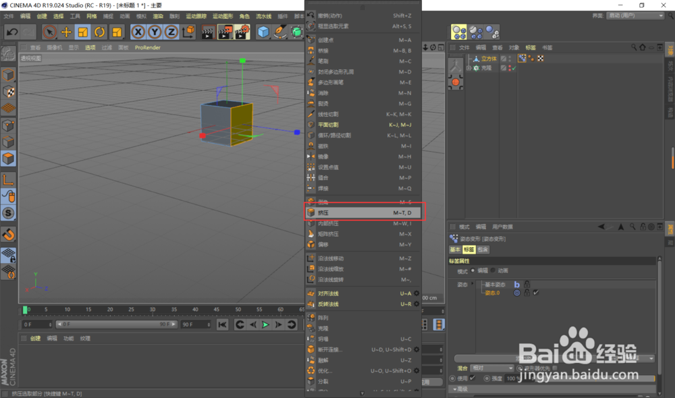Image resolution: width=675 pixels, height=398 pixels.
Task: Choose 沿法线移动 in context menu
Action: [x=363, y=258]
